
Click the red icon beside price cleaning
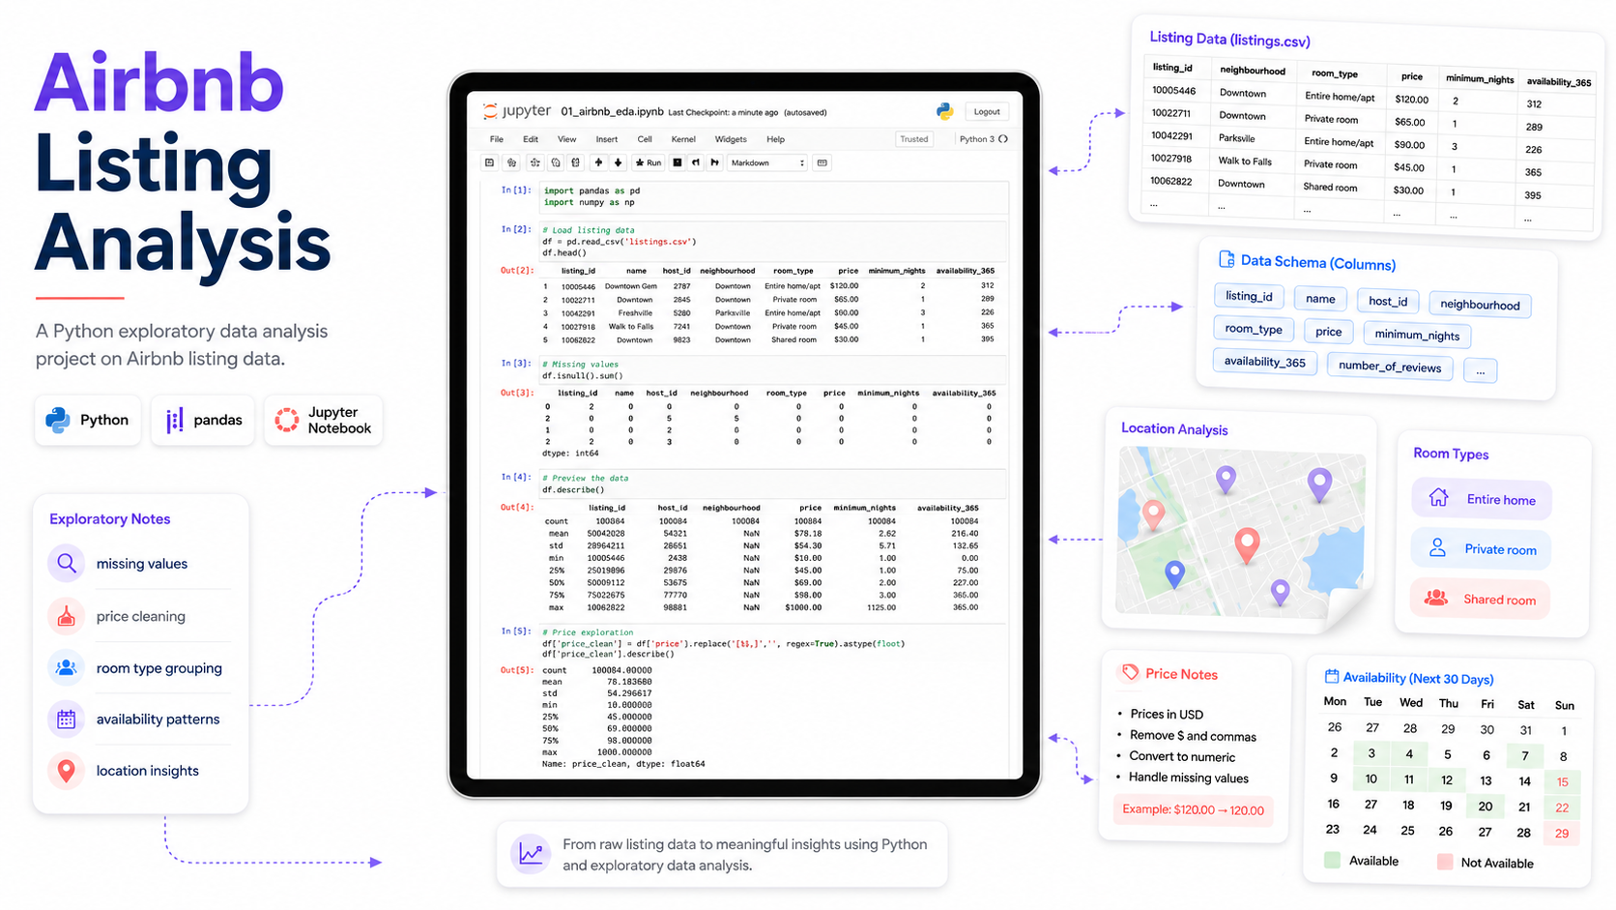tap(66, 615)
